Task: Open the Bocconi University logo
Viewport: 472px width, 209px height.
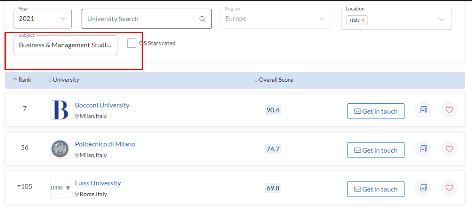Action: coord(60,110)
